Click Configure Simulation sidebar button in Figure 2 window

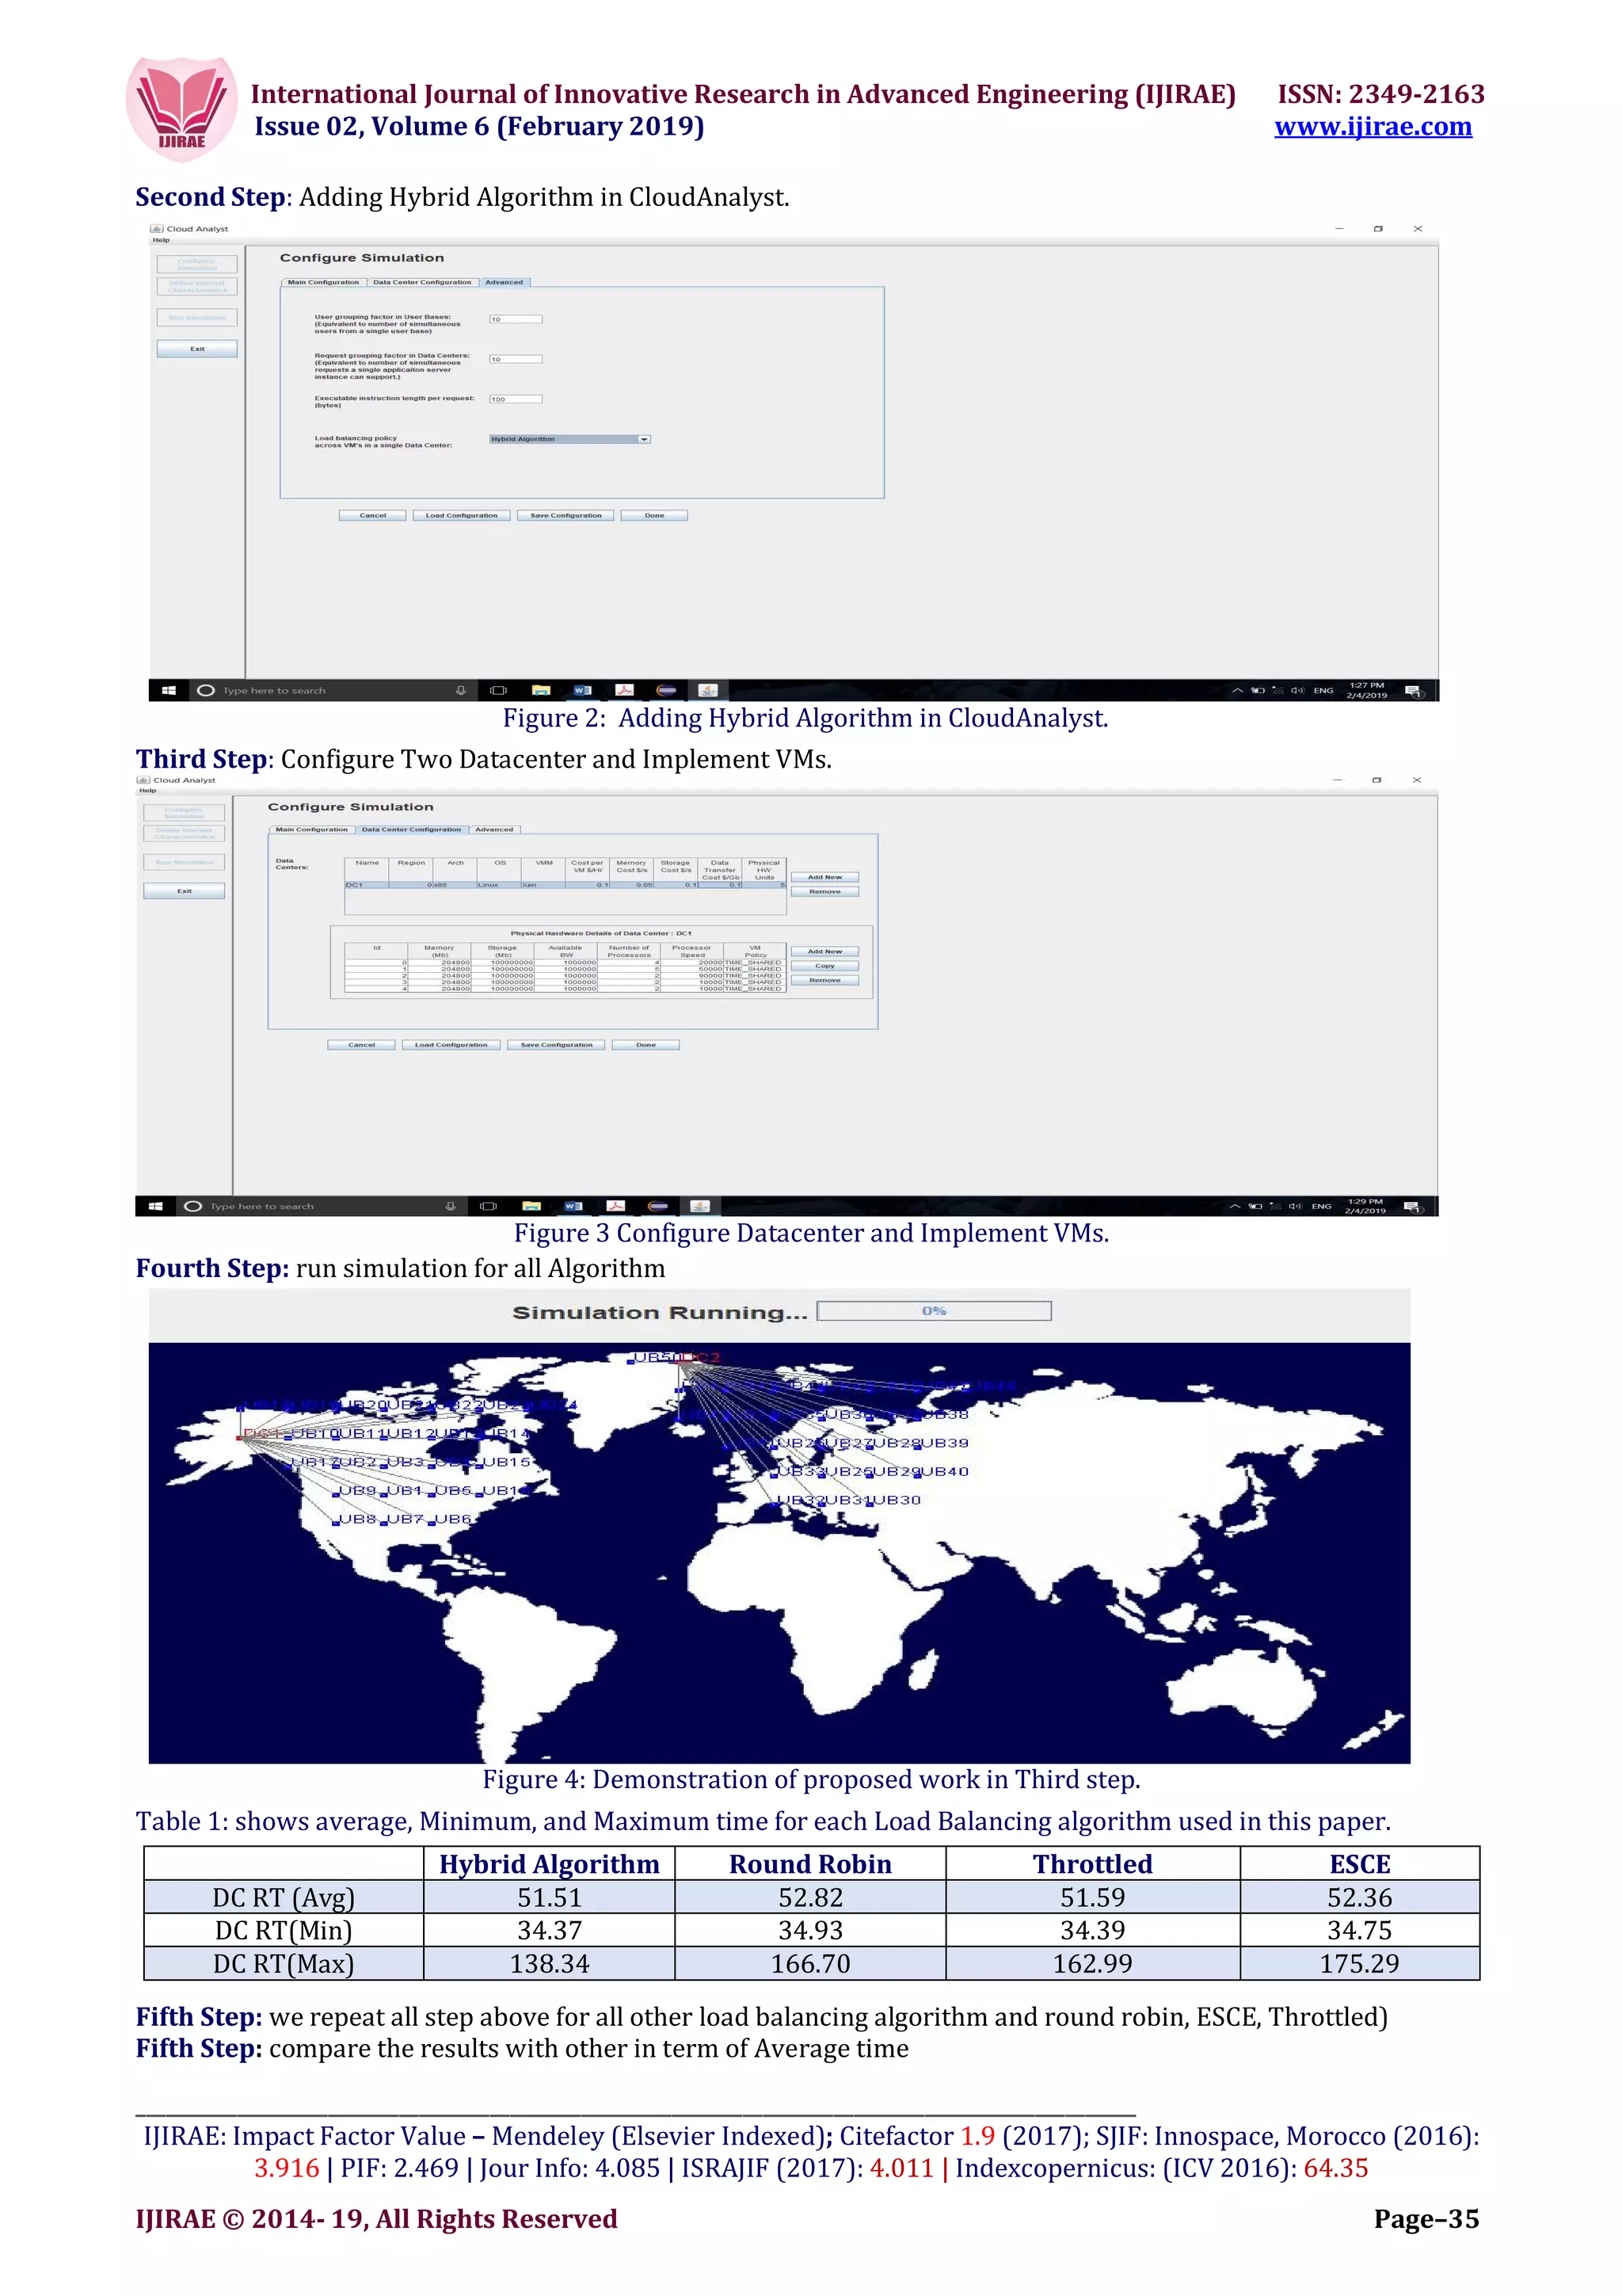click(197, 264)
